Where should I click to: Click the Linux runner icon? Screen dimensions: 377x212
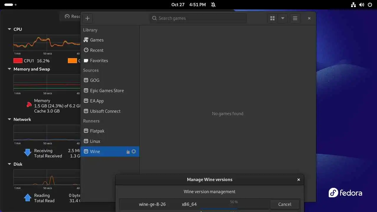86,141
